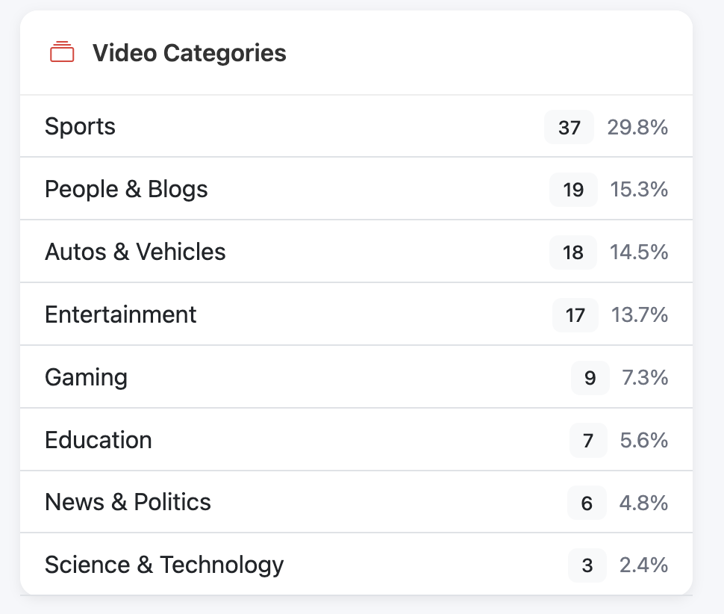Image resolution: width=724 pixels, height=614 pixels.
Task: Select the Autos & Vehicles category
Action: tap(135, 252)
